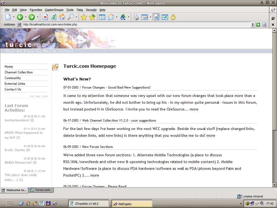The height and width of the screenshot is (208, 277).
Task: Click the edit page icon with the pencil
Action: tap(144, 17)
